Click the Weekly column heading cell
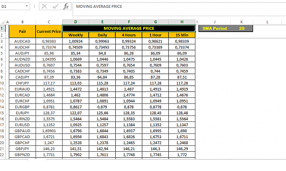 click(76, 35)
